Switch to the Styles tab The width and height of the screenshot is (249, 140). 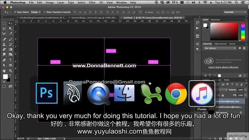(232, 44)
